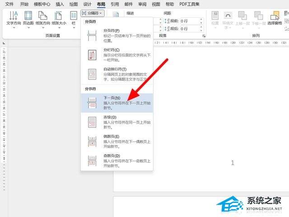Screen dimensions: 289x217
Task: Click the 文字方向 text direction icon
Action: click(14, 15)
